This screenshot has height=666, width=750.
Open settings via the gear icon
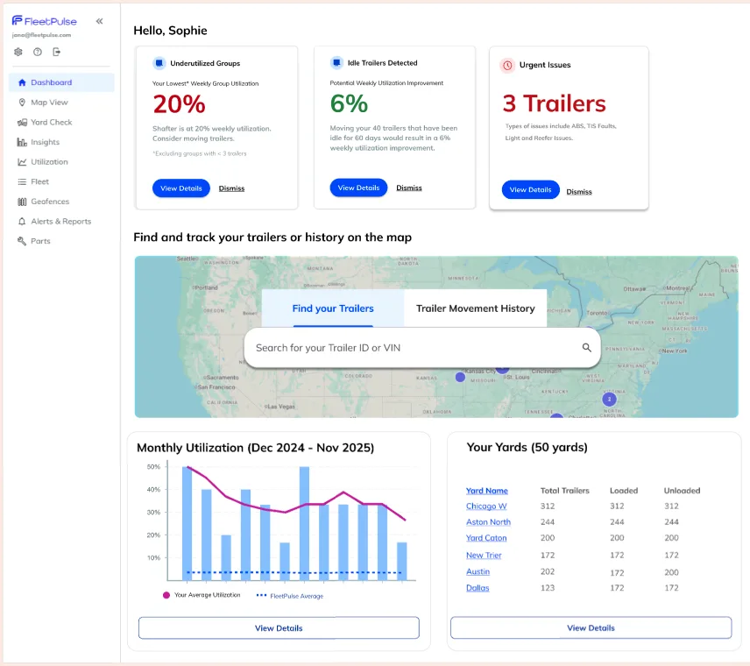click(18, 52)
